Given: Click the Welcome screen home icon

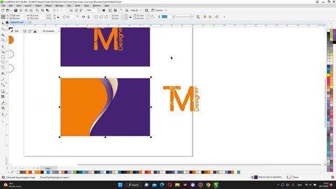Looking at the screenshot, I should [7, 22].
